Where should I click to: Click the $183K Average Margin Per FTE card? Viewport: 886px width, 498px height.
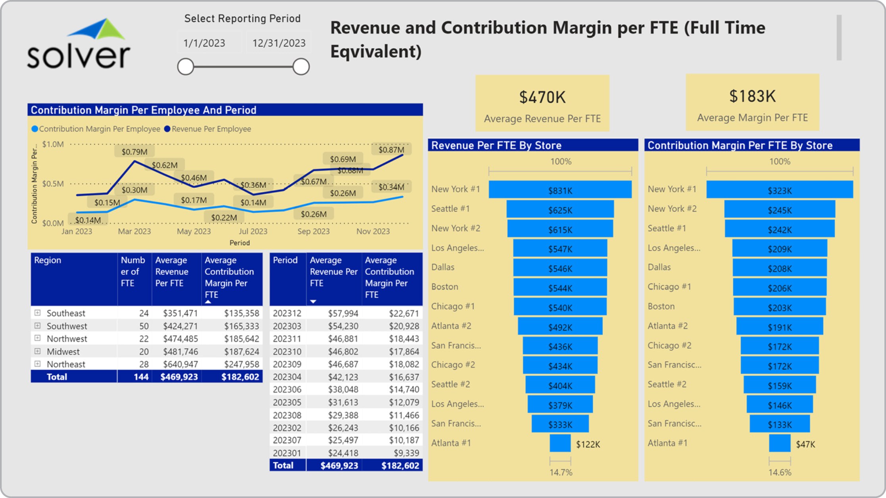[752, 102]
